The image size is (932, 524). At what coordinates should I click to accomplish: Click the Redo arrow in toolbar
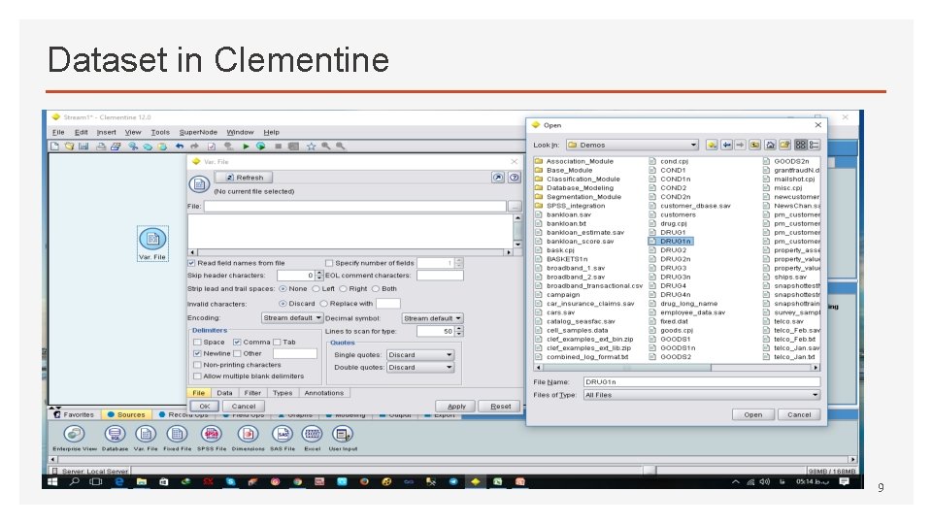(x=194, y=147)
